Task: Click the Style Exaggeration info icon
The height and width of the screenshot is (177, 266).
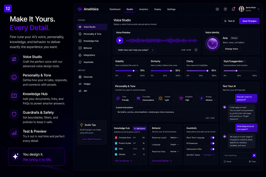Action: coord(245,61)
